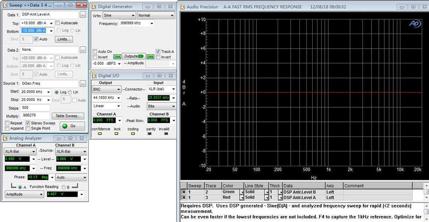This screenshot has height=222, width=429.
Task: Enable the Auto On checkbox
Action: [x=95, y=52]
